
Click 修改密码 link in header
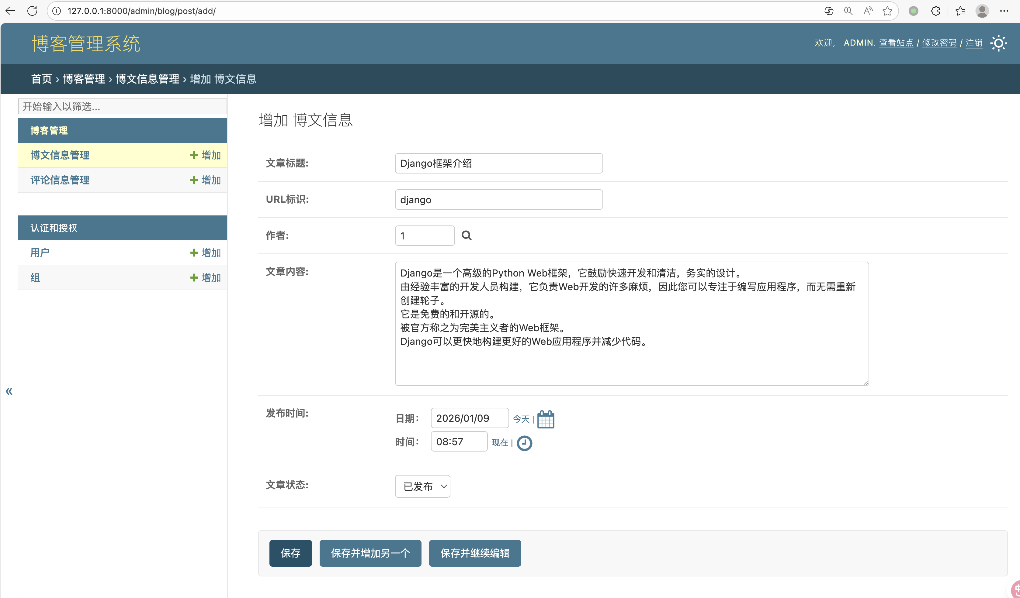939,43
